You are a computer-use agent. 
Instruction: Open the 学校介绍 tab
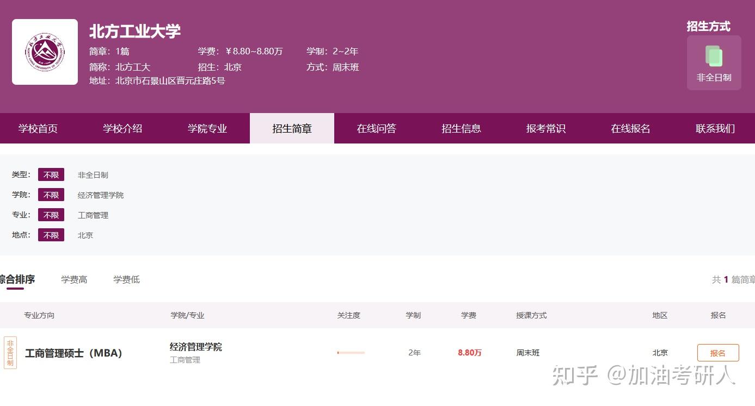(122, 129)
